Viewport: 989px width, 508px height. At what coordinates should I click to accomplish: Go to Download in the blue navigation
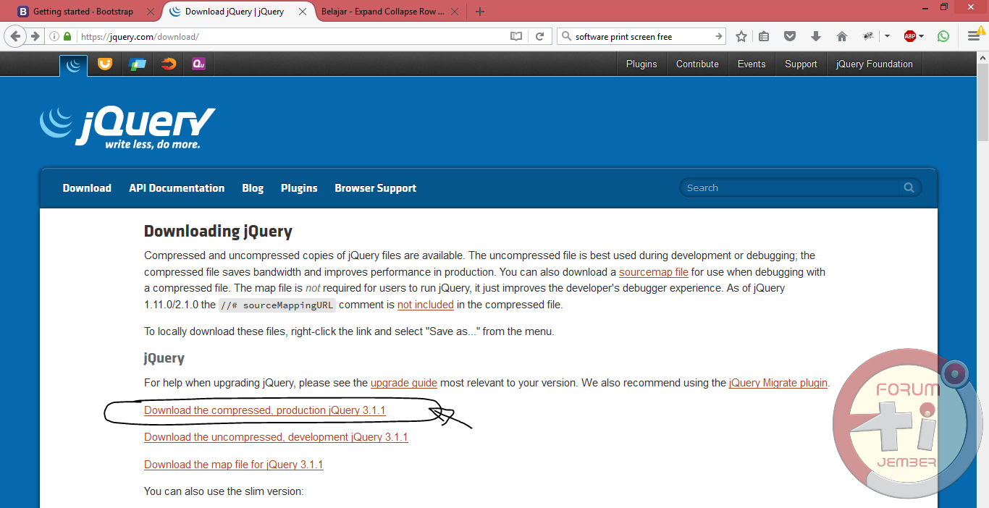tap(87, 188)
